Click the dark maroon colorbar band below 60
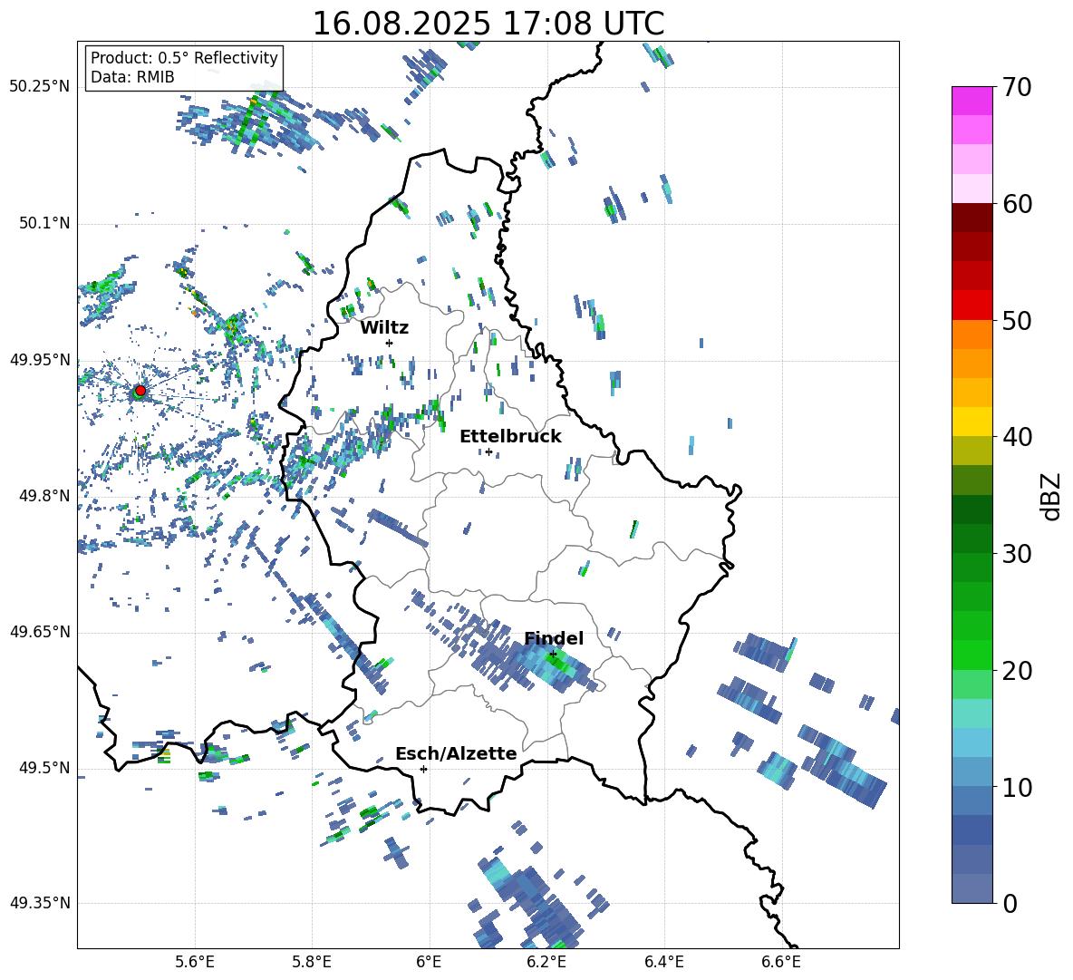 [x=971, y=218]
